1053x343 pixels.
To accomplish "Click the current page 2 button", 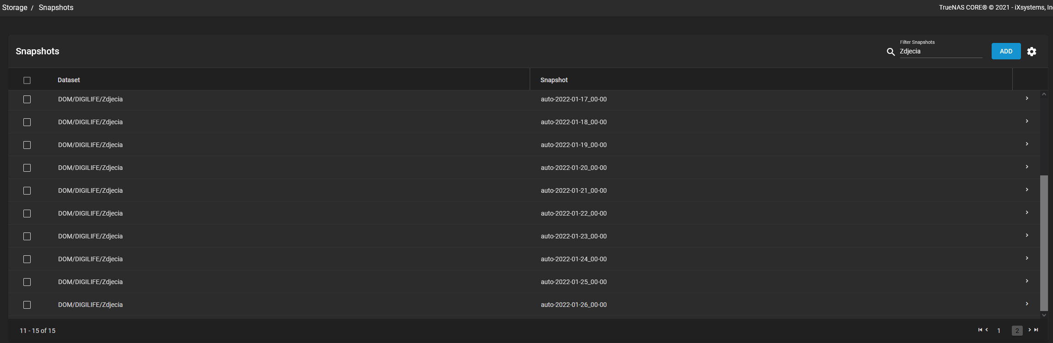I will pyautogui.click(x=1017, y=331).
